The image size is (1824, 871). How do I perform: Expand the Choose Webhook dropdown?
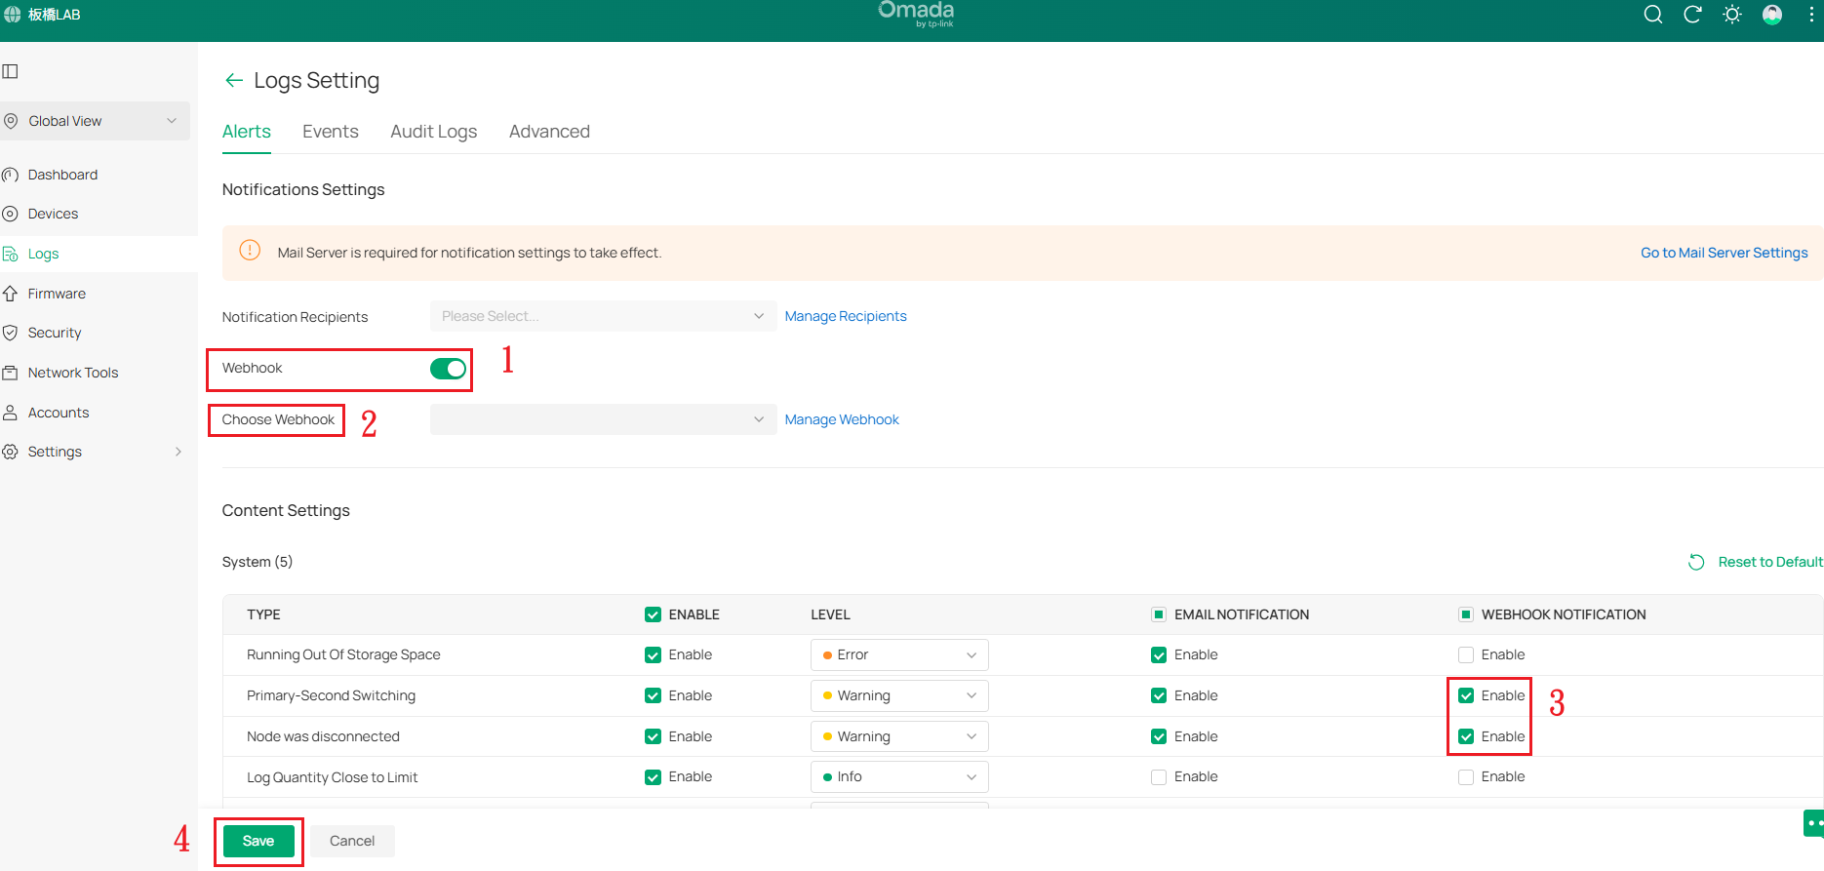tap(603, 419)
